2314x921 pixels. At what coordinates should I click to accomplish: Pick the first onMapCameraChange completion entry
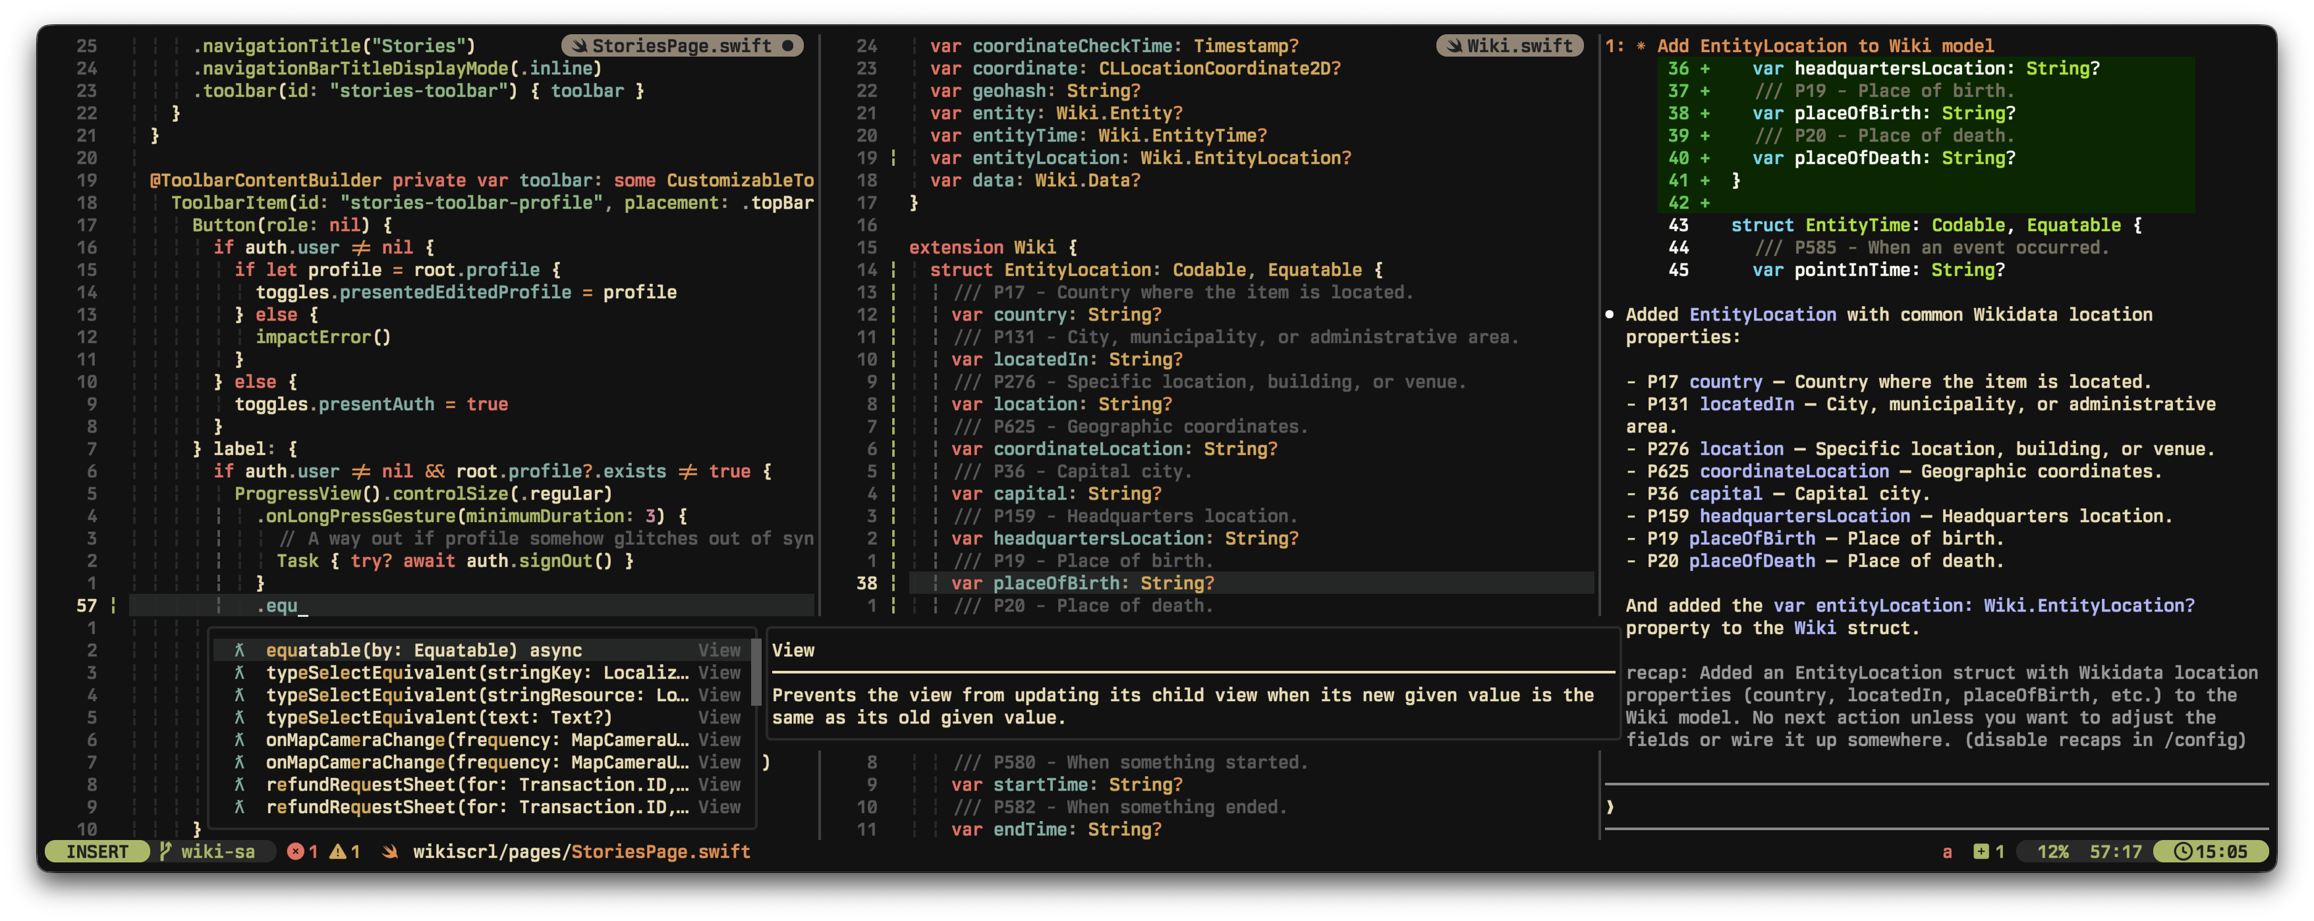(x=477, y=740)
